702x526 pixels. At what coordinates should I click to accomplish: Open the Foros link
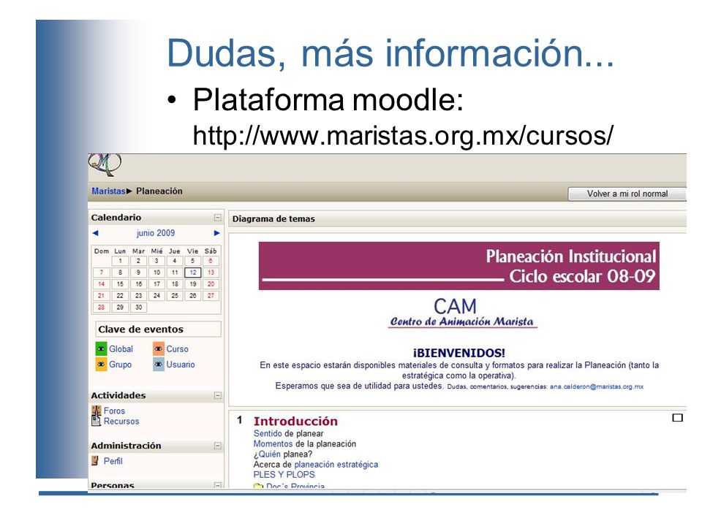(114, 411)
